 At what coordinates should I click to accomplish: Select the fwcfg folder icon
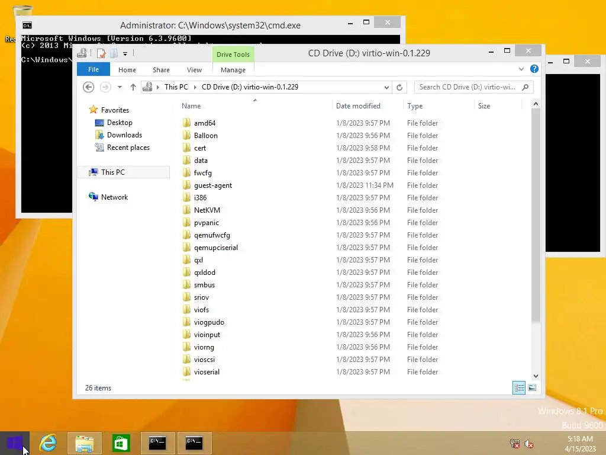pos(186,172)
